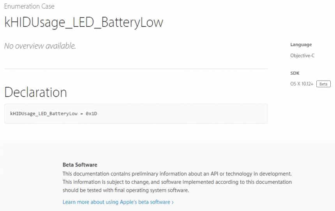Select Objective-C language option
The height and width of the screenshot is (211, 335).
(302, 56)
